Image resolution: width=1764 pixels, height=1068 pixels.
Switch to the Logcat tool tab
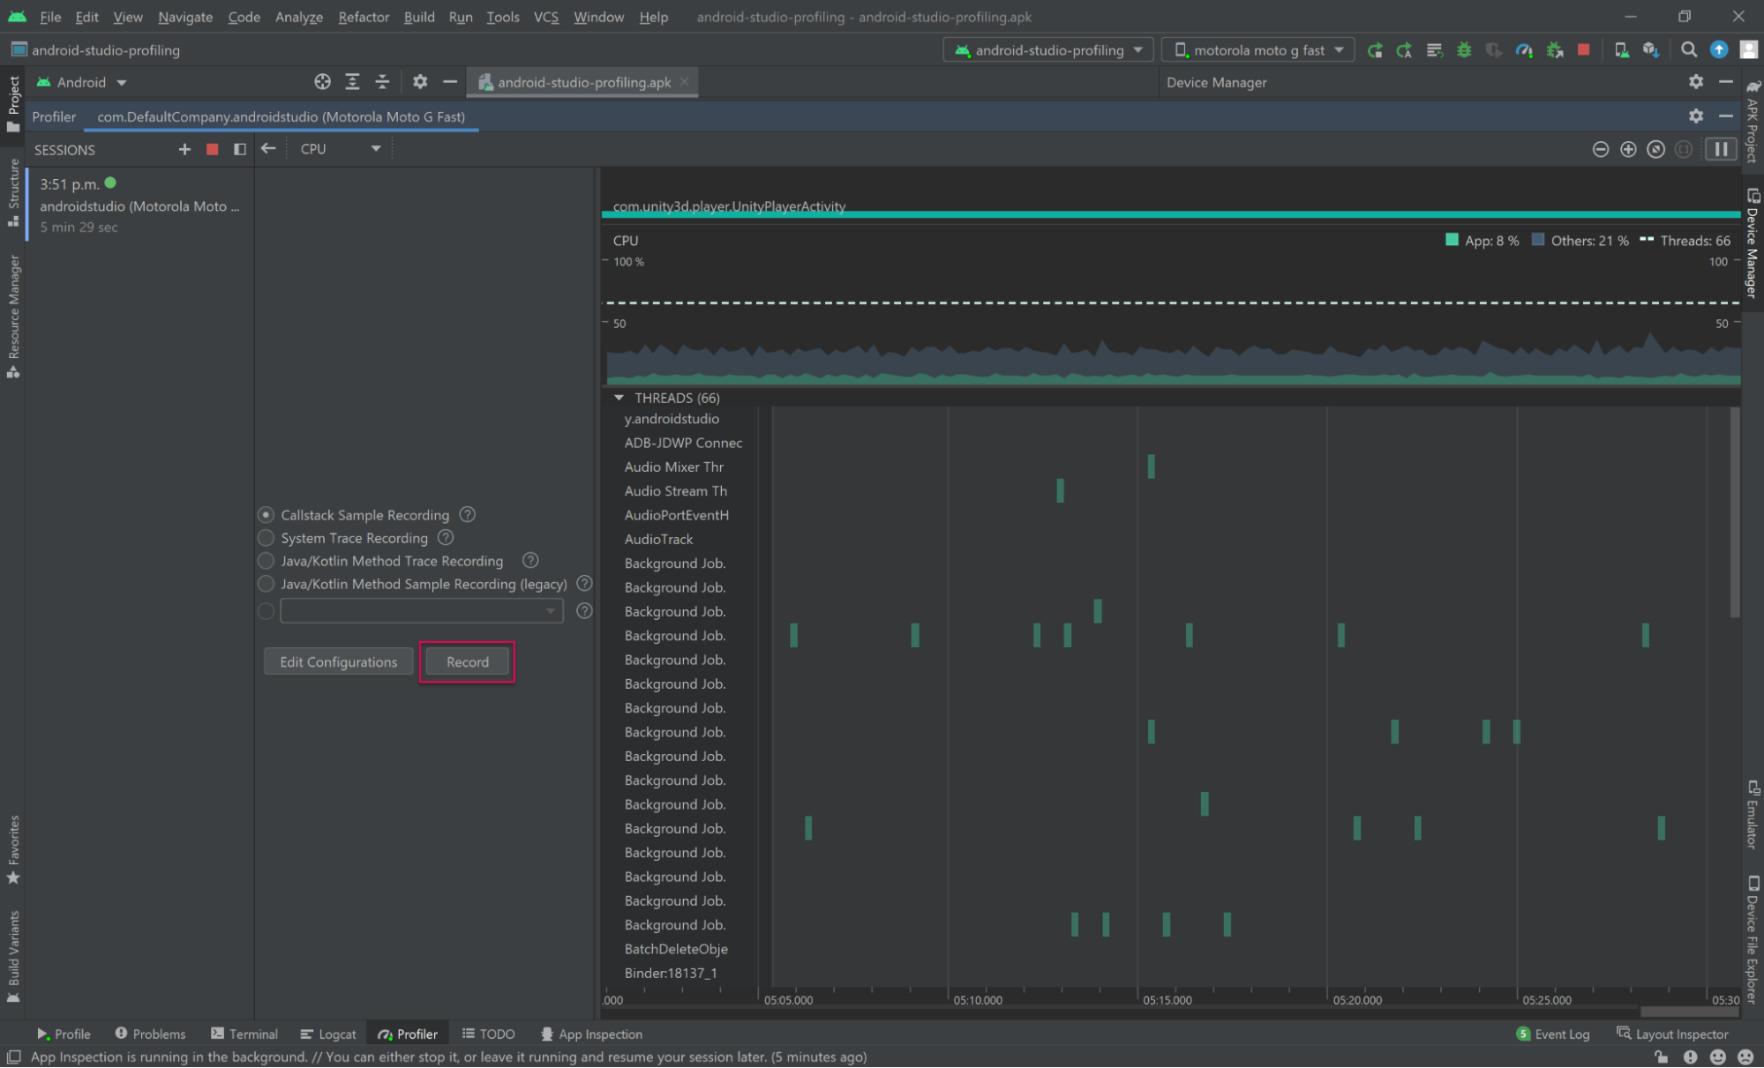click(328, 1034)
